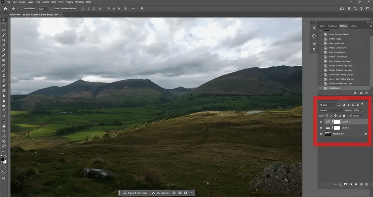Select the Hand tool

pos(4,126)
